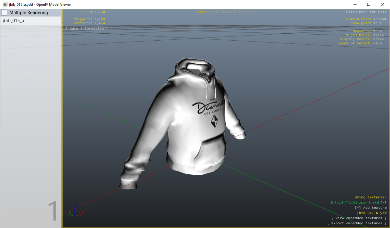Remove jbib_diff_015_a_uni.ytd texture with [-]
This screenshot has height=228, width=390.
[383, 203]
